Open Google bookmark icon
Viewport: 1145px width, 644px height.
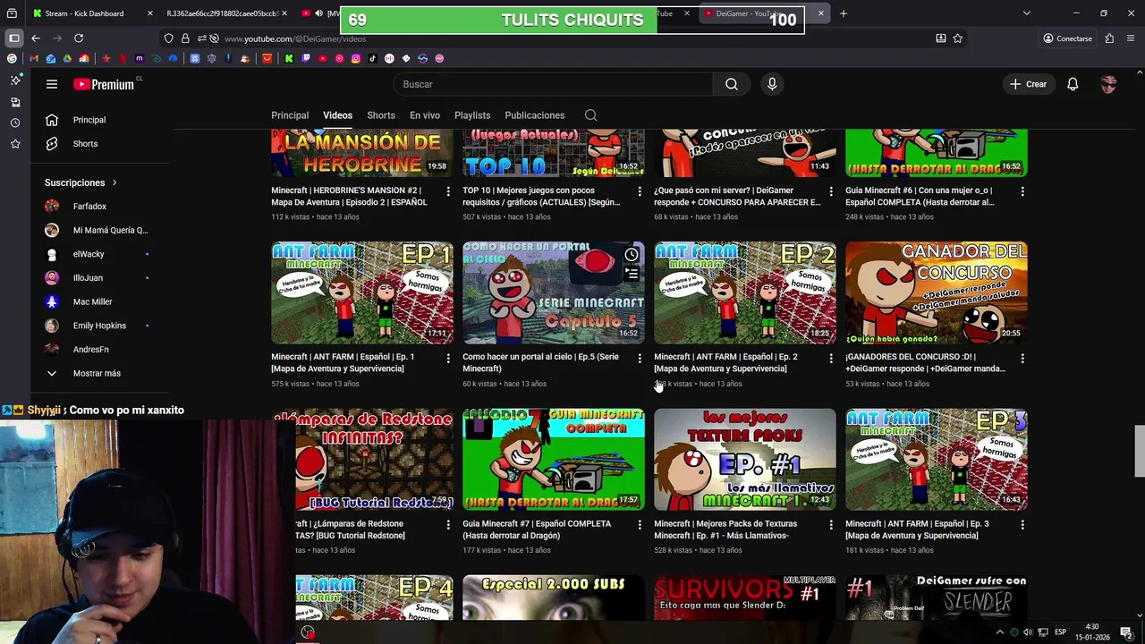coord(12,58)
